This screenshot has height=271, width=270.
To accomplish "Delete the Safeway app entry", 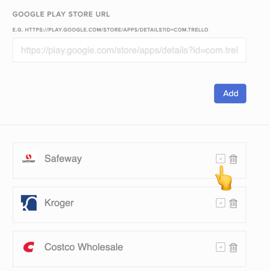I will [x=233, y=159].
